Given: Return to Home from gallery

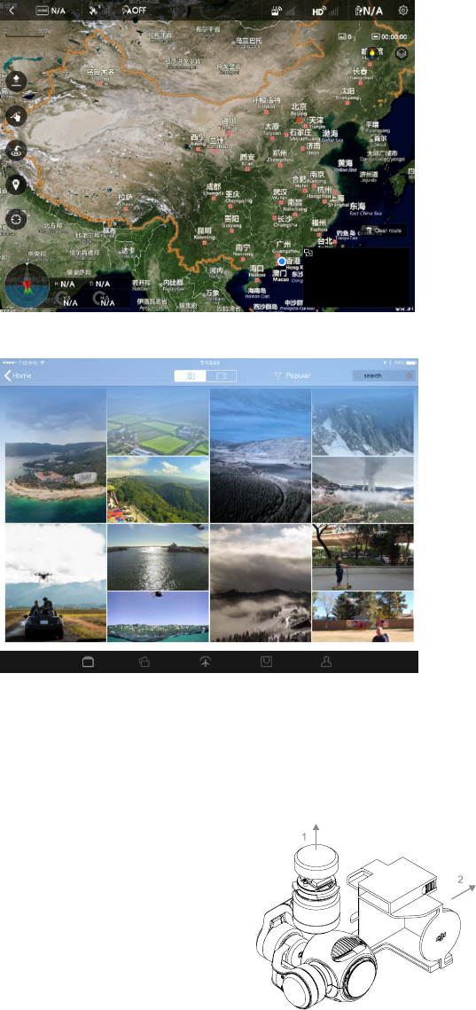Looking at the screenshot, I should (18, 375).
